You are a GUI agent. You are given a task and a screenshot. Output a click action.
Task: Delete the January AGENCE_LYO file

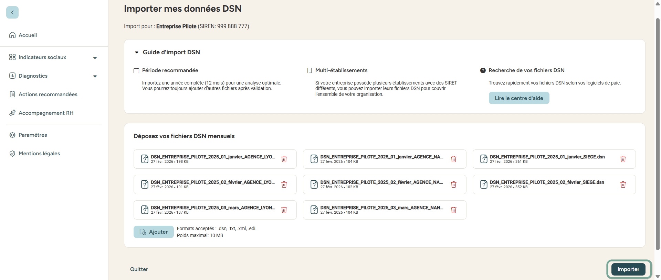284,159
